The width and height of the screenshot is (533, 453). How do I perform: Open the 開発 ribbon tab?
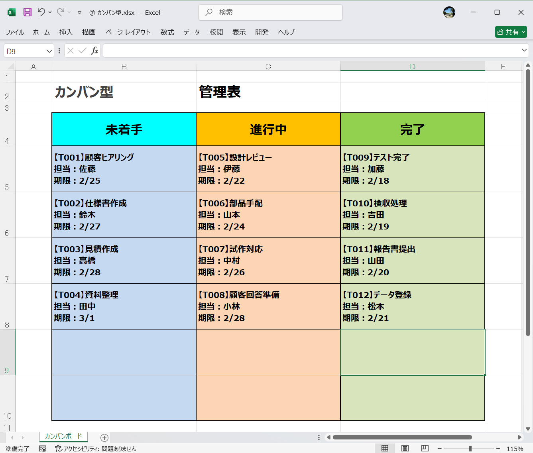[x=262, y=32]
